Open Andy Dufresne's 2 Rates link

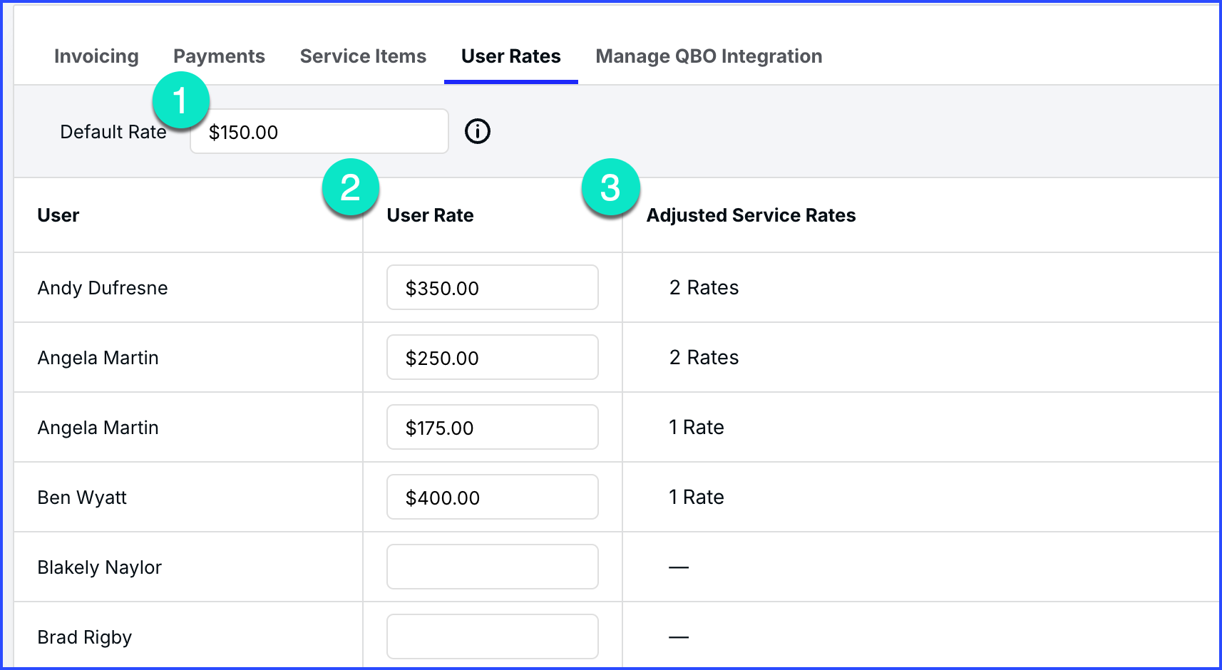pos(704,288)
